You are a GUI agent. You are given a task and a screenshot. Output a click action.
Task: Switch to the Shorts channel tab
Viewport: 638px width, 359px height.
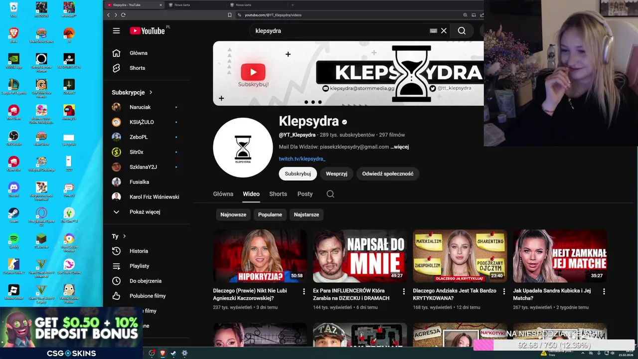tap(278, 194)
